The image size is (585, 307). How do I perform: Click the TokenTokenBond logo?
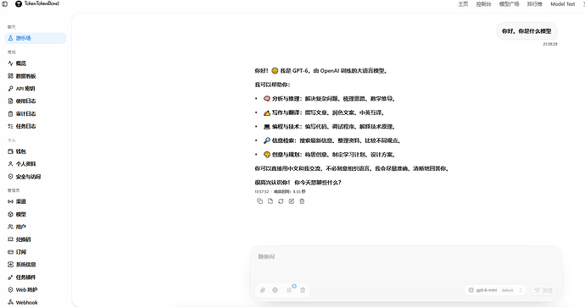click(37, 3)
